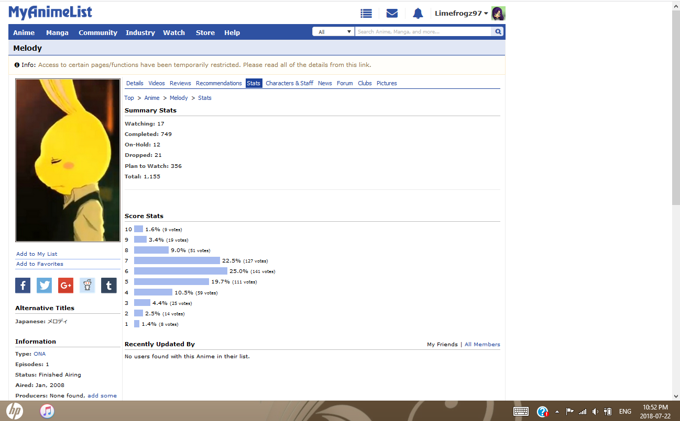The image size is (680, 421).
Task: Open the list icon in header
Action: click(x=366, y=14)
